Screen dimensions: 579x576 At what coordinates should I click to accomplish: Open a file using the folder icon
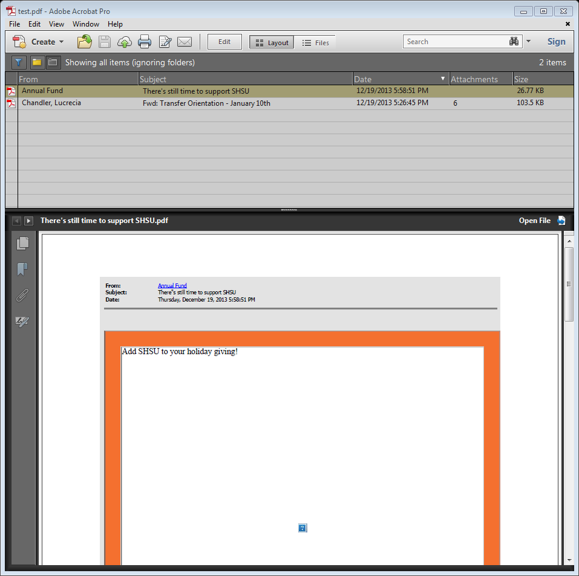pos(85,42)
